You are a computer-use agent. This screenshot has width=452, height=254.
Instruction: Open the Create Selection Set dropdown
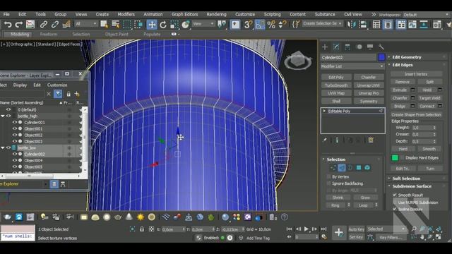(x=322, y=23)
